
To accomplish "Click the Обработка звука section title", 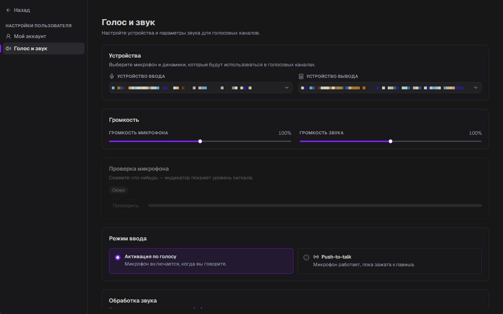I will pyautogui.click(x=133, y=300).
